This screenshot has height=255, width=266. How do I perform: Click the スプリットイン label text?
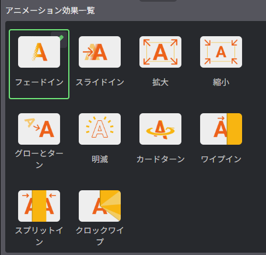coord(39,236)
